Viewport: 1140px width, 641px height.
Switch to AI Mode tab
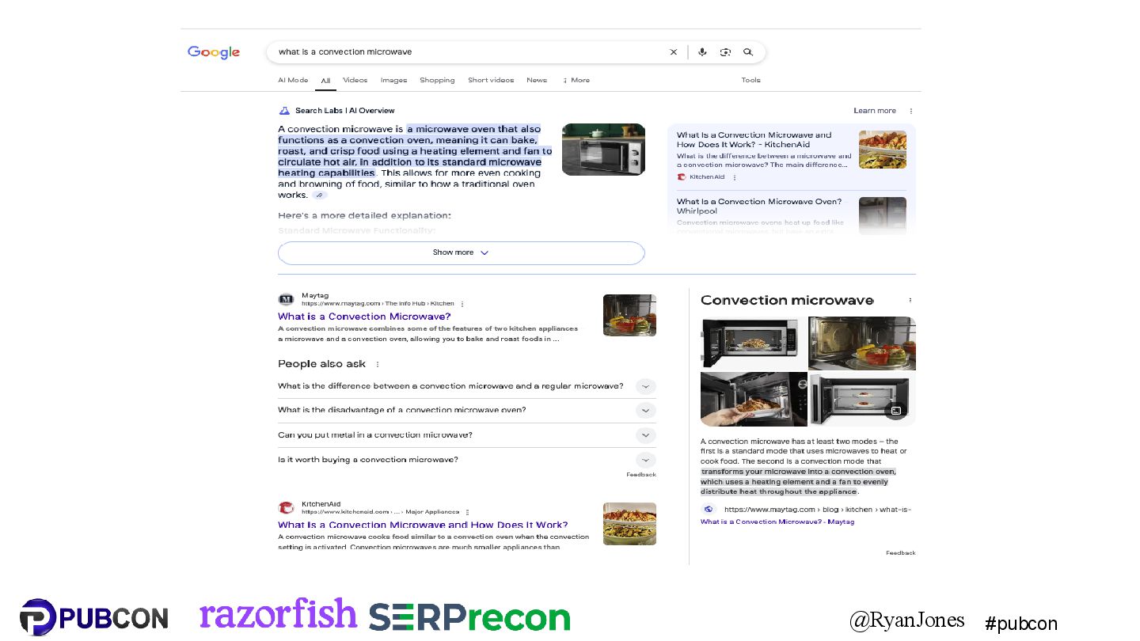pyautogui.click(x=293, y=80)
